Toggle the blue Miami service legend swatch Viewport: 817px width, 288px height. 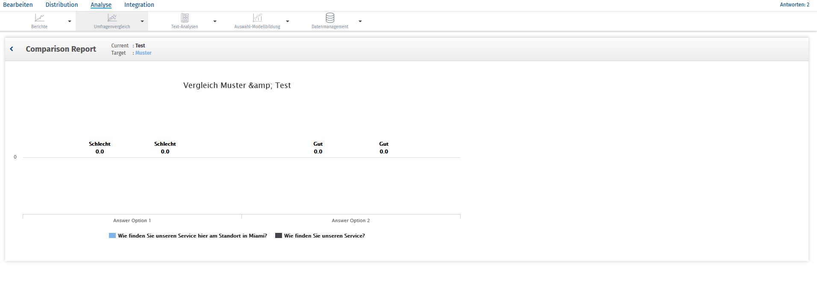pos(112,235)
